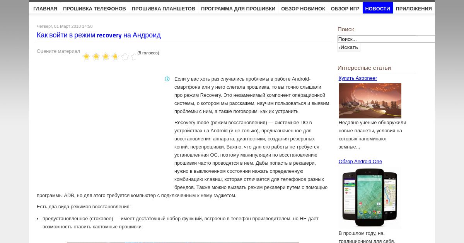Open ОБЗОР НОВИНОК menu item
Screen dimensions: 464x243
[x=303, y=8]
